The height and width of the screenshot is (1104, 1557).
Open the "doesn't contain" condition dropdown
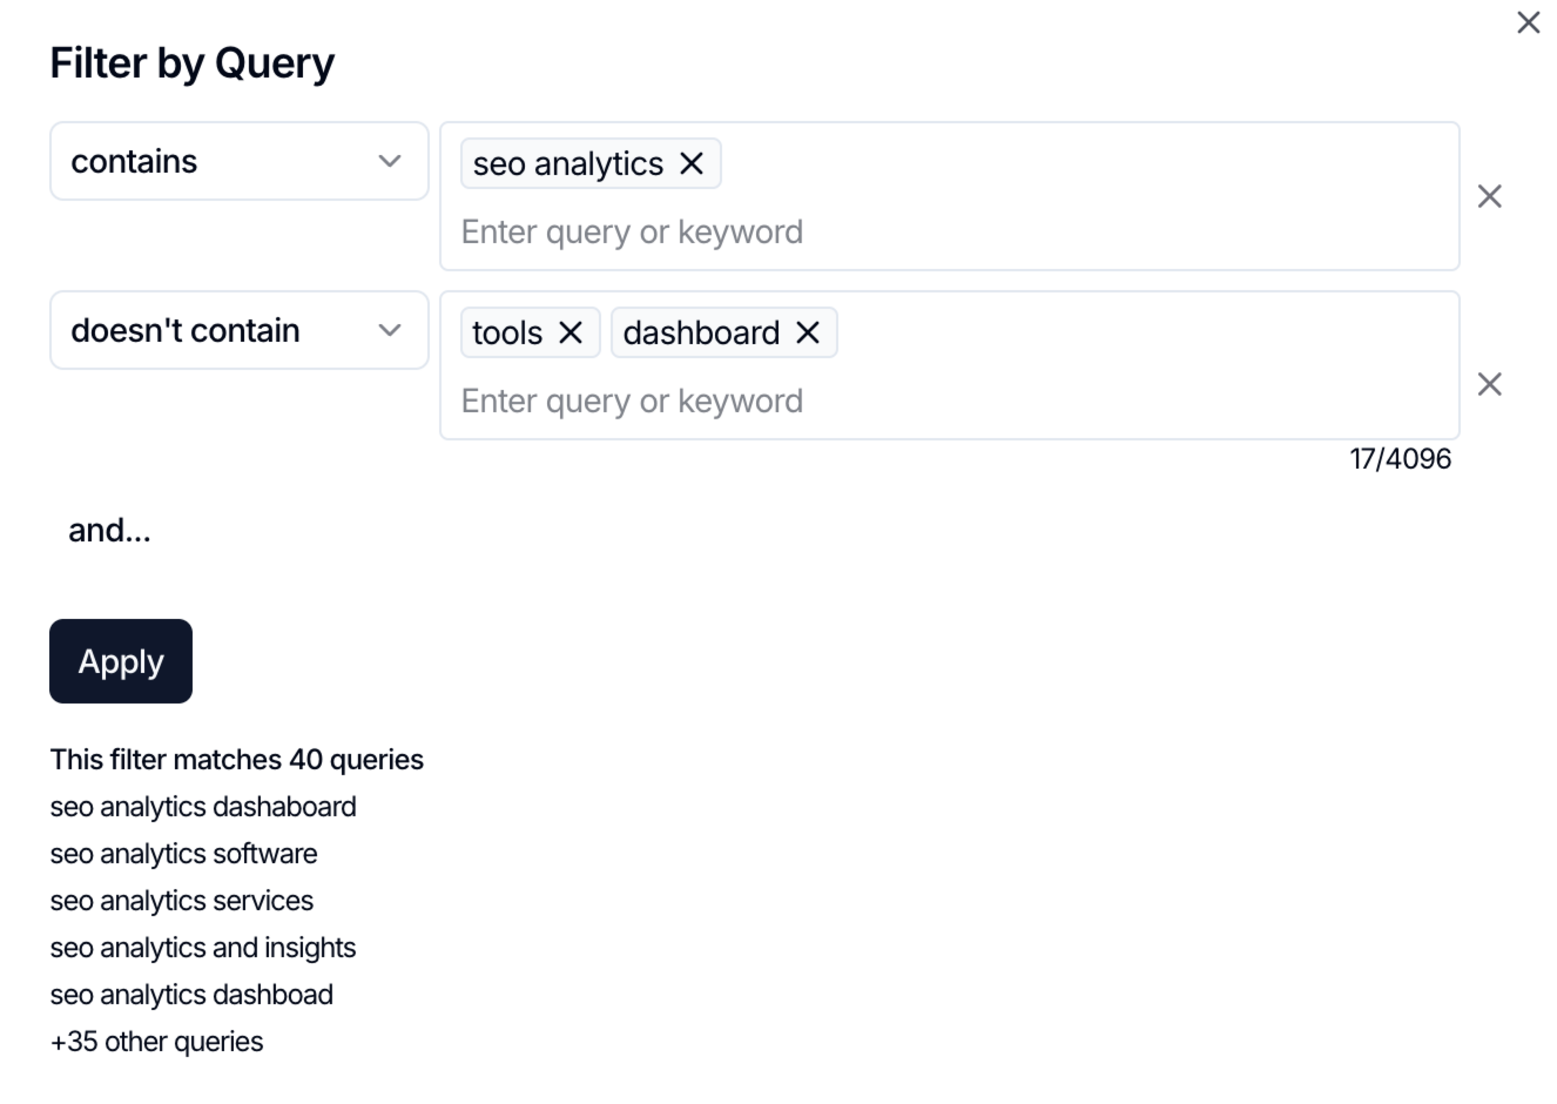238,331
